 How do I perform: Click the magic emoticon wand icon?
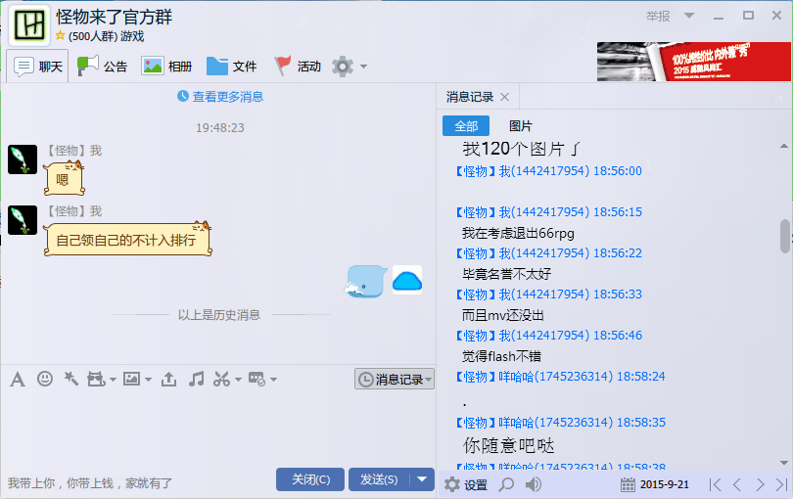(70, 379)
